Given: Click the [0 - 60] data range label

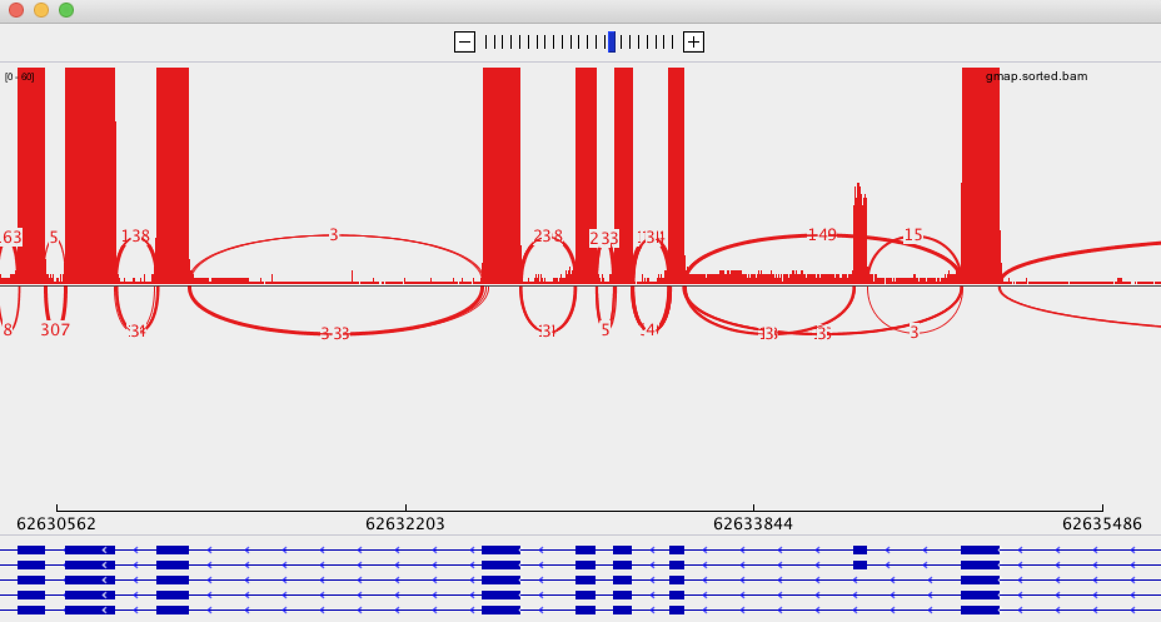Looking at the screenshot, I should pos(19,77).
